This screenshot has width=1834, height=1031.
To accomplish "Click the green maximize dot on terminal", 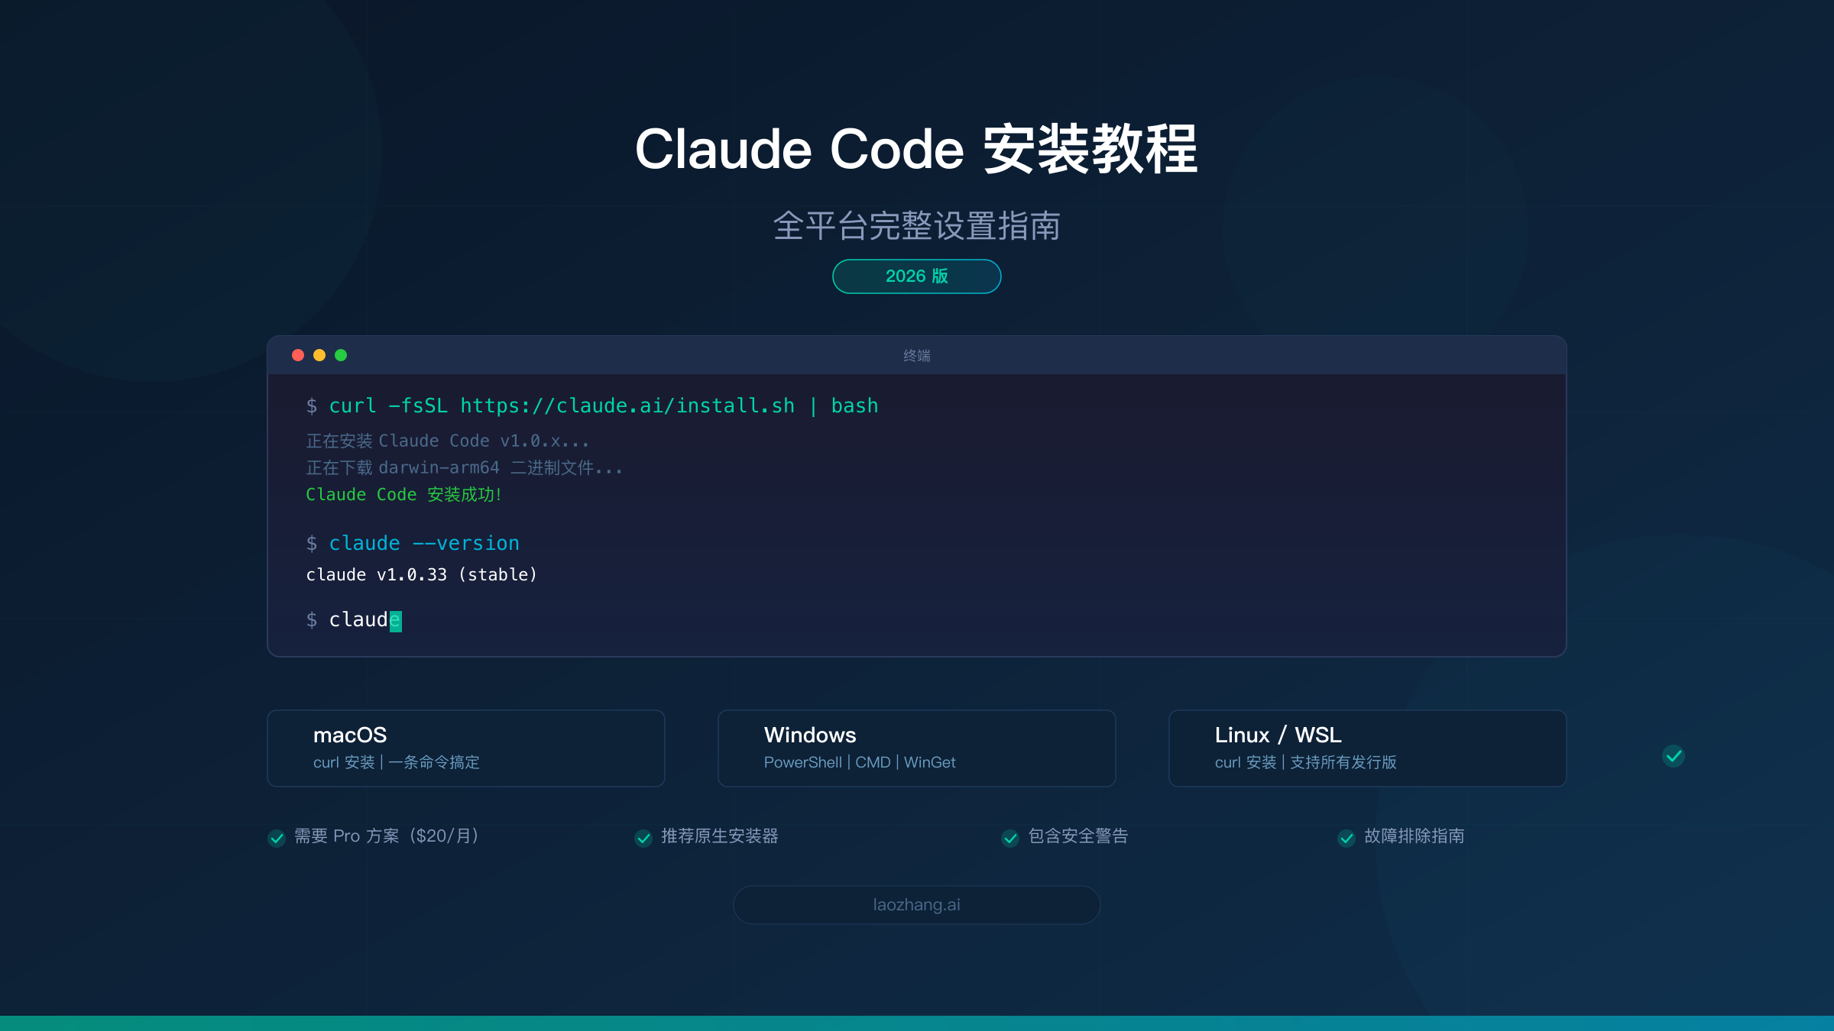I will (x=341, y=355).
